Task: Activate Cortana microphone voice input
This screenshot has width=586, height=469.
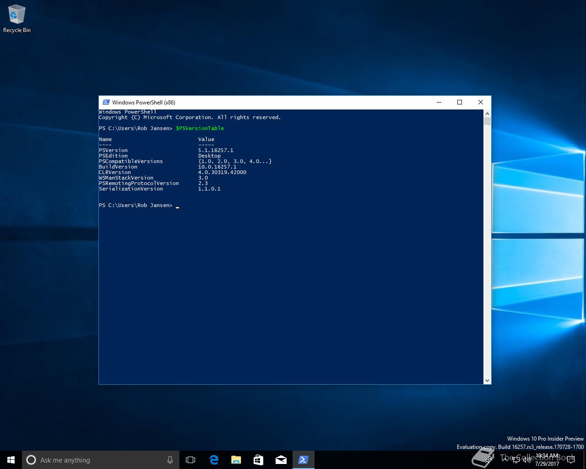Action: point(170,460)
